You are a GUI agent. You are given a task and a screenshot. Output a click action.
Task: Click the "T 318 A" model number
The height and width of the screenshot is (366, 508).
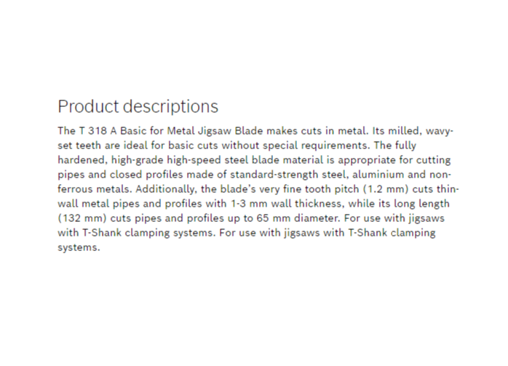(98, 131)
